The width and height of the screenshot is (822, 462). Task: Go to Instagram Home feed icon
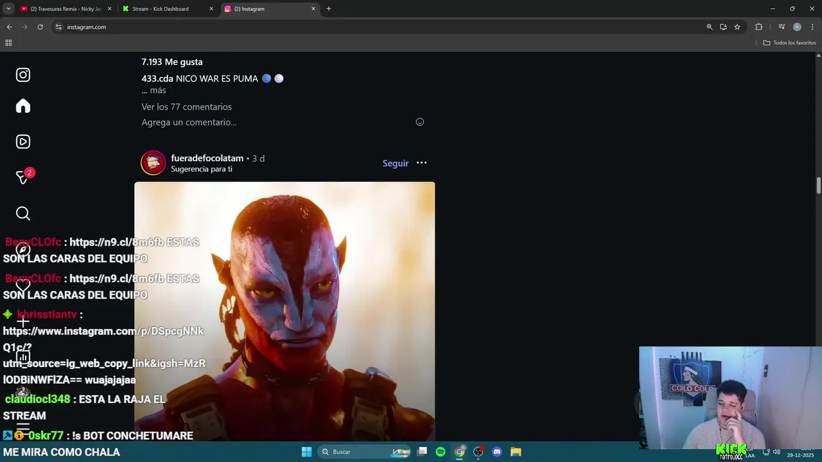[23, 106]
